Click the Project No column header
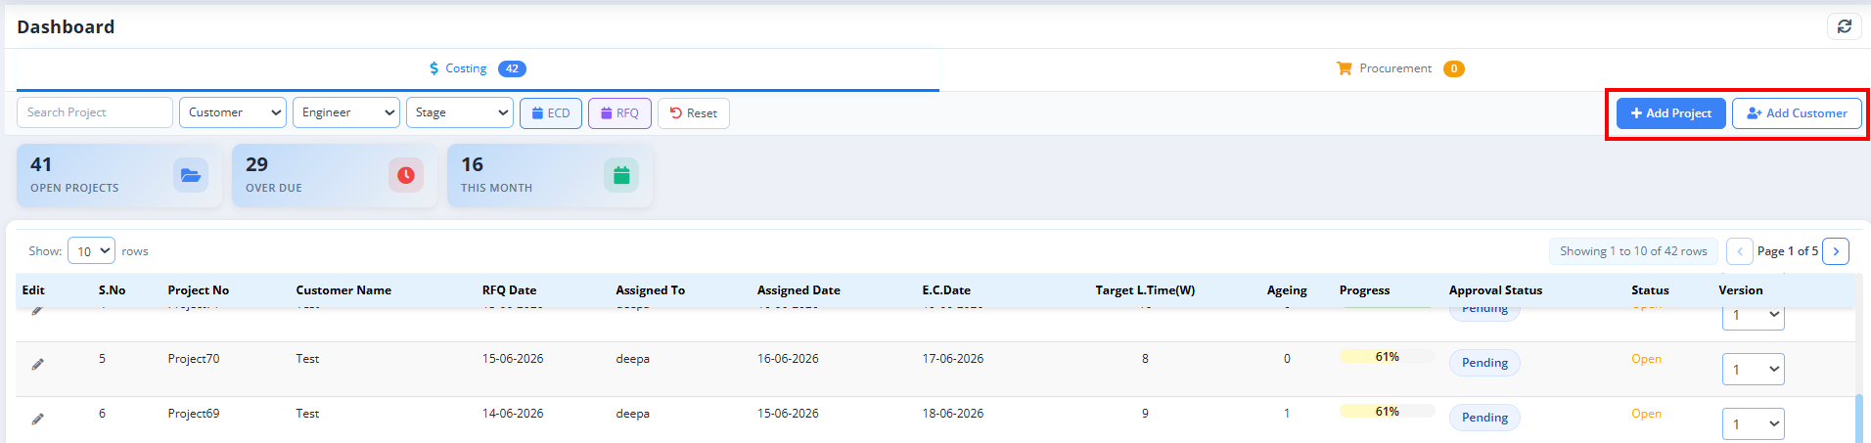 [198, 290]
